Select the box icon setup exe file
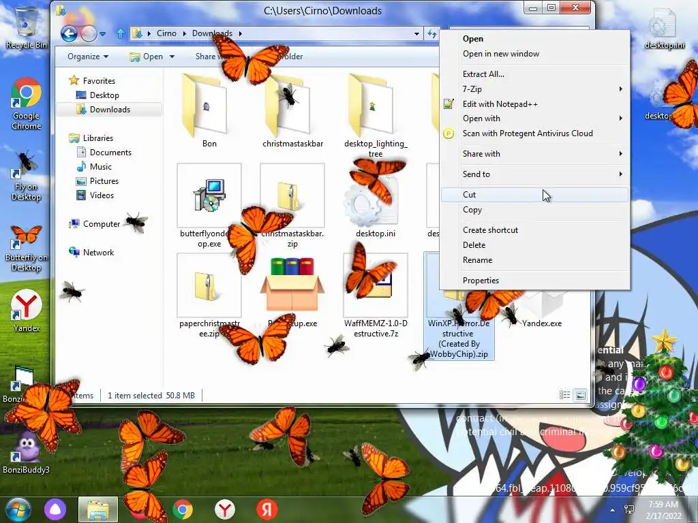Image resolution: width=698 pixels, height=523 pixels. click(292, 291)
